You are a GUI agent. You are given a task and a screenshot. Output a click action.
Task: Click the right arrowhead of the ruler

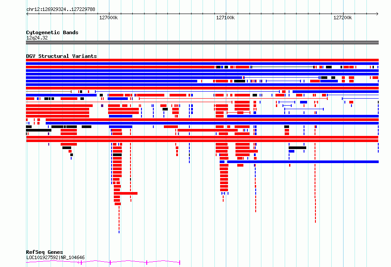(x=377, y=14)
